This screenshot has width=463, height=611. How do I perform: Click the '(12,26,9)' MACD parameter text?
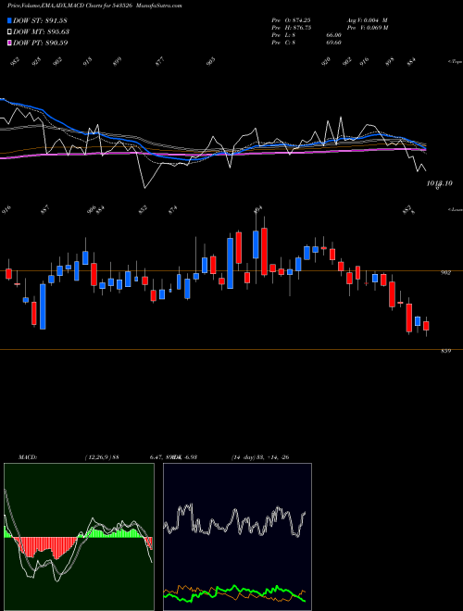point(96,456)
